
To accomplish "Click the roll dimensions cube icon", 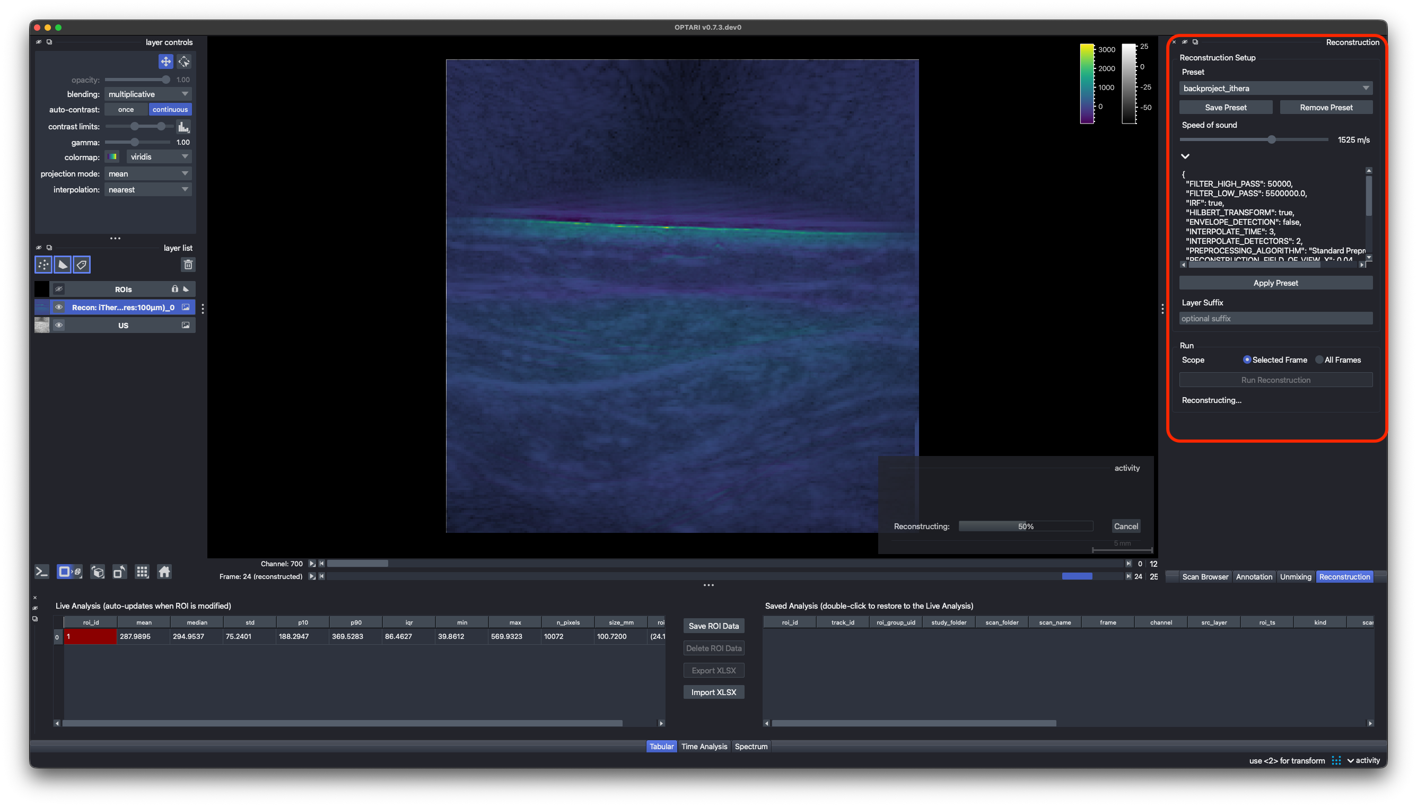I will pos(98,572).
